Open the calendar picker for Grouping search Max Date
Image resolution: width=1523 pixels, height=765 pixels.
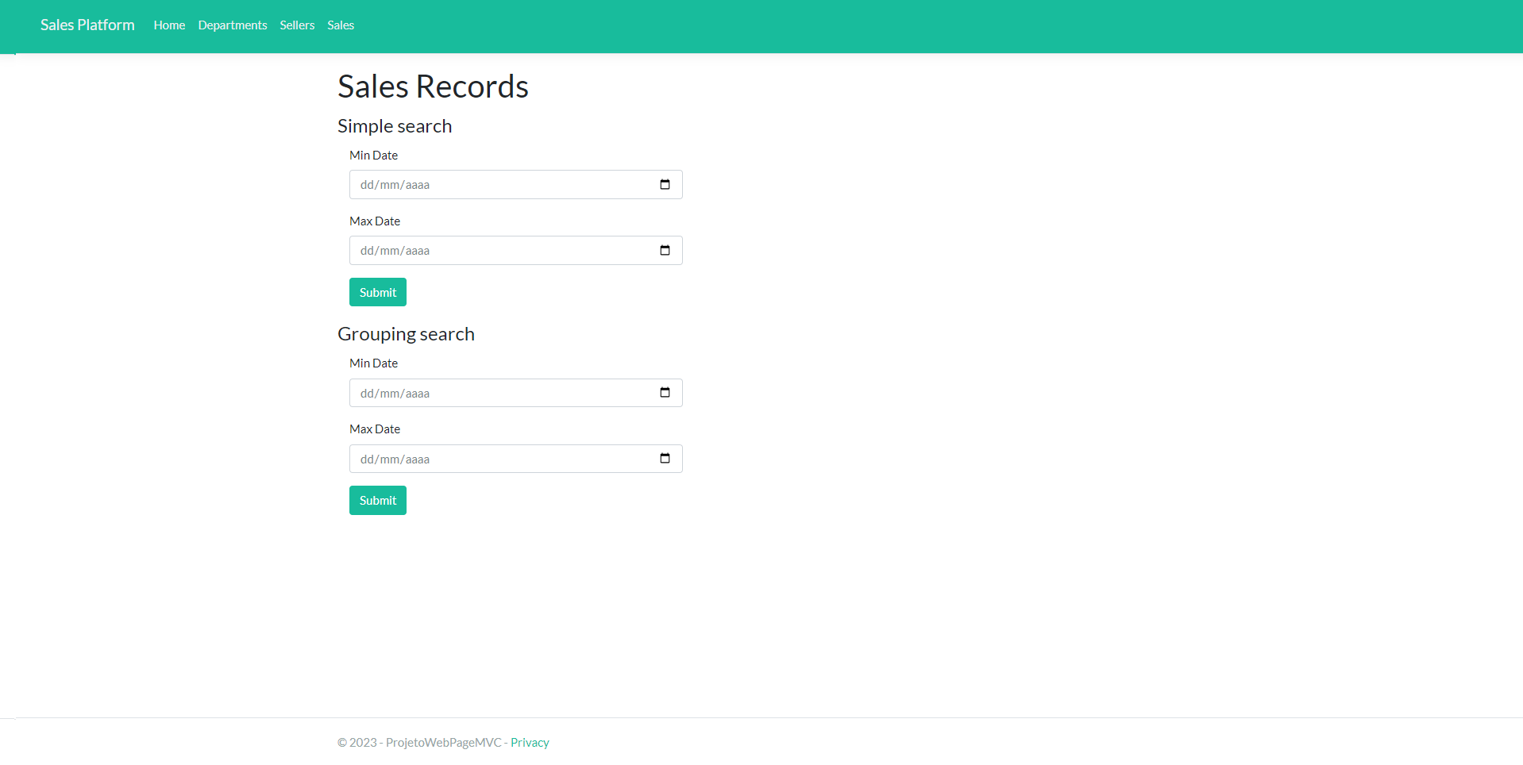(x=664, y=458)
